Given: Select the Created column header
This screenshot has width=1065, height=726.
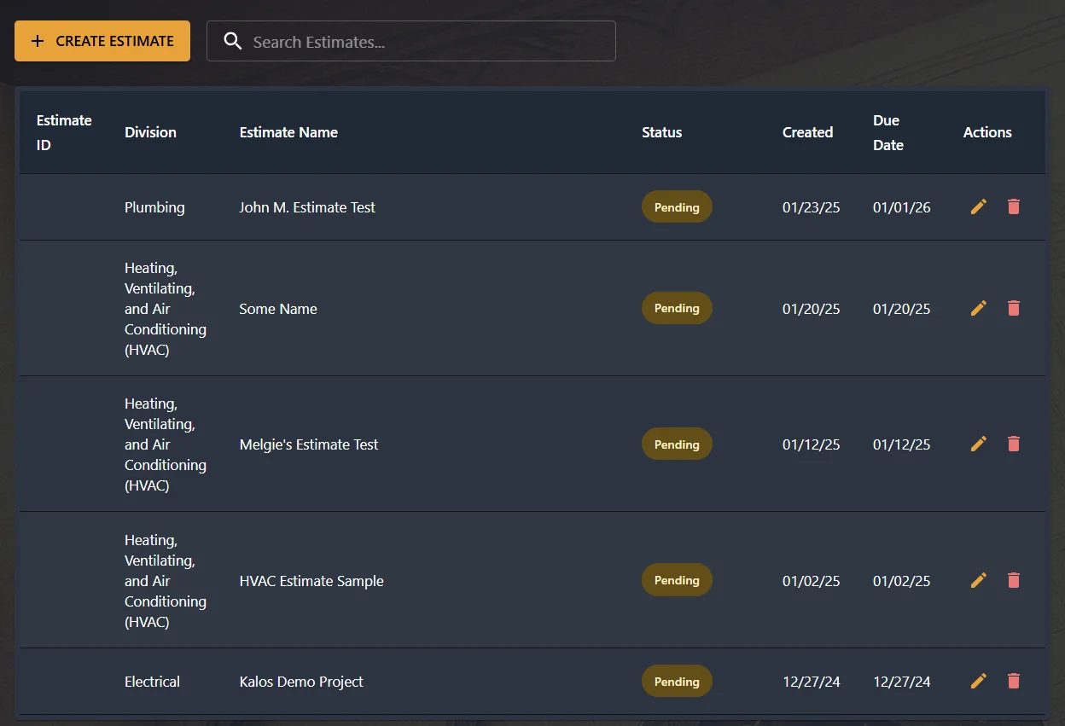Looking at the screenshot, I should [x=807, y=132].
